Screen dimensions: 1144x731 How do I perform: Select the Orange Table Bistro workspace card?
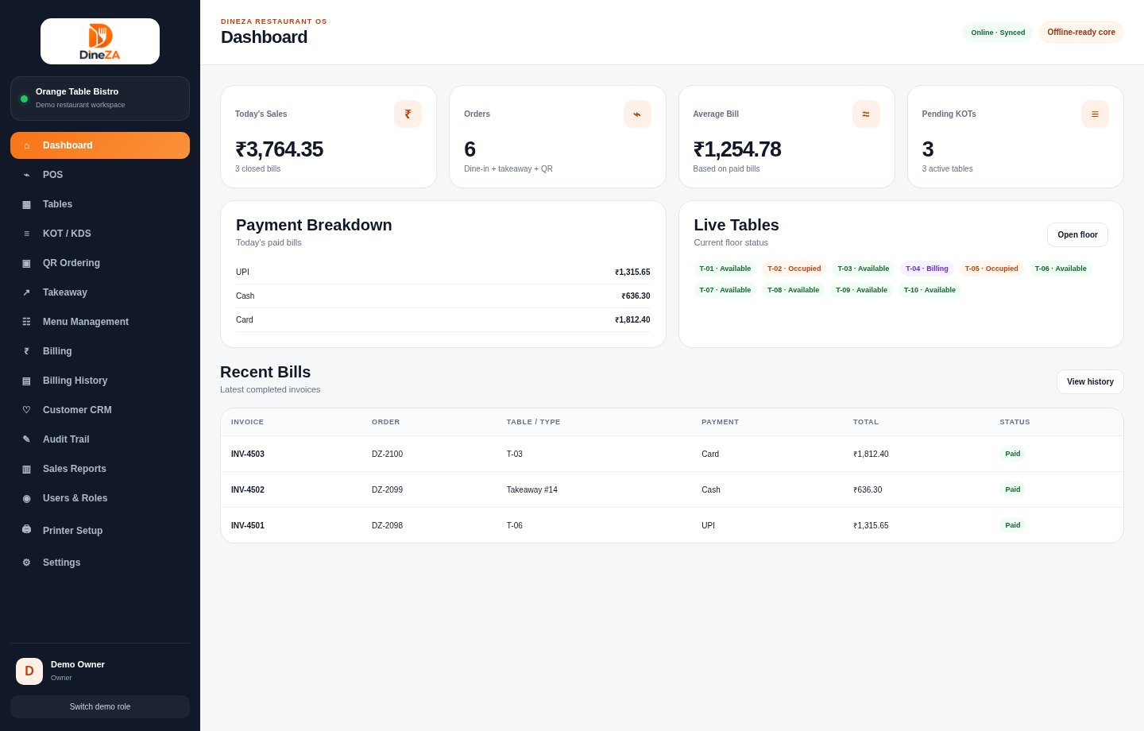(x=100, y=99)
